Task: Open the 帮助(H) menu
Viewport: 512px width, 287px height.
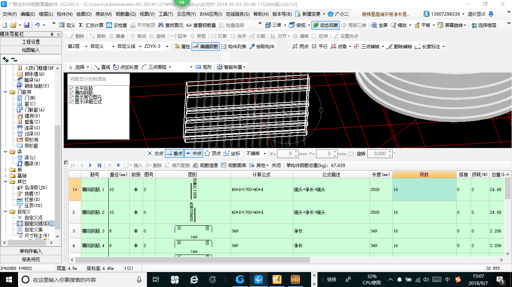Action: [261, 14]
